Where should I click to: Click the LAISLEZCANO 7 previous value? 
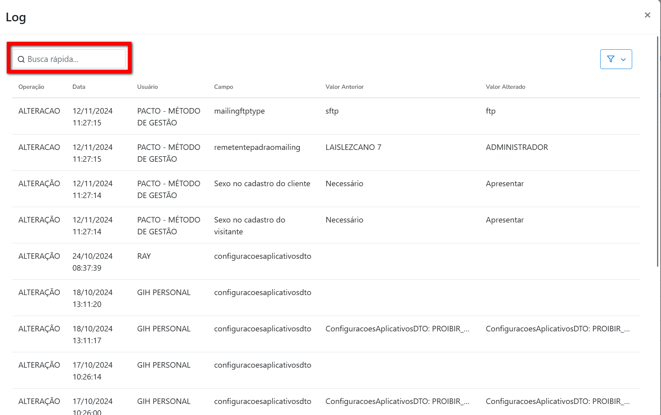(x=353, y=148)
